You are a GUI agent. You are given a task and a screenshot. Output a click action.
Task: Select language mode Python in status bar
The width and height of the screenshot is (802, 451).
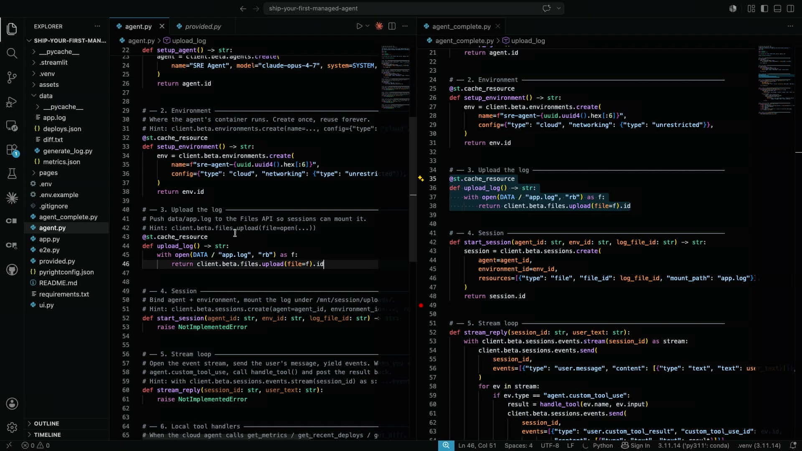603,445
